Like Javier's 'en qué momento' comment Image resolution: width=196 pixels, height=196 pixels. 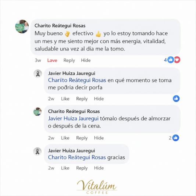coord(65,99)
